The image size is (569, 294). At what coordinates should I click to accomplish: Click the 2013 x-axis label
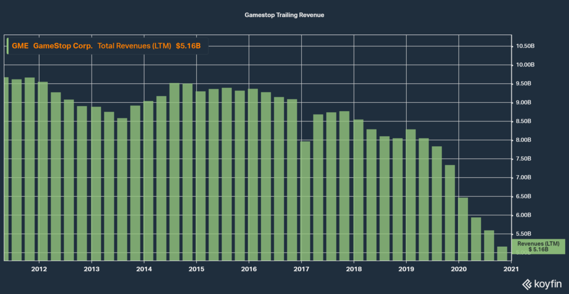coord(92,269)
